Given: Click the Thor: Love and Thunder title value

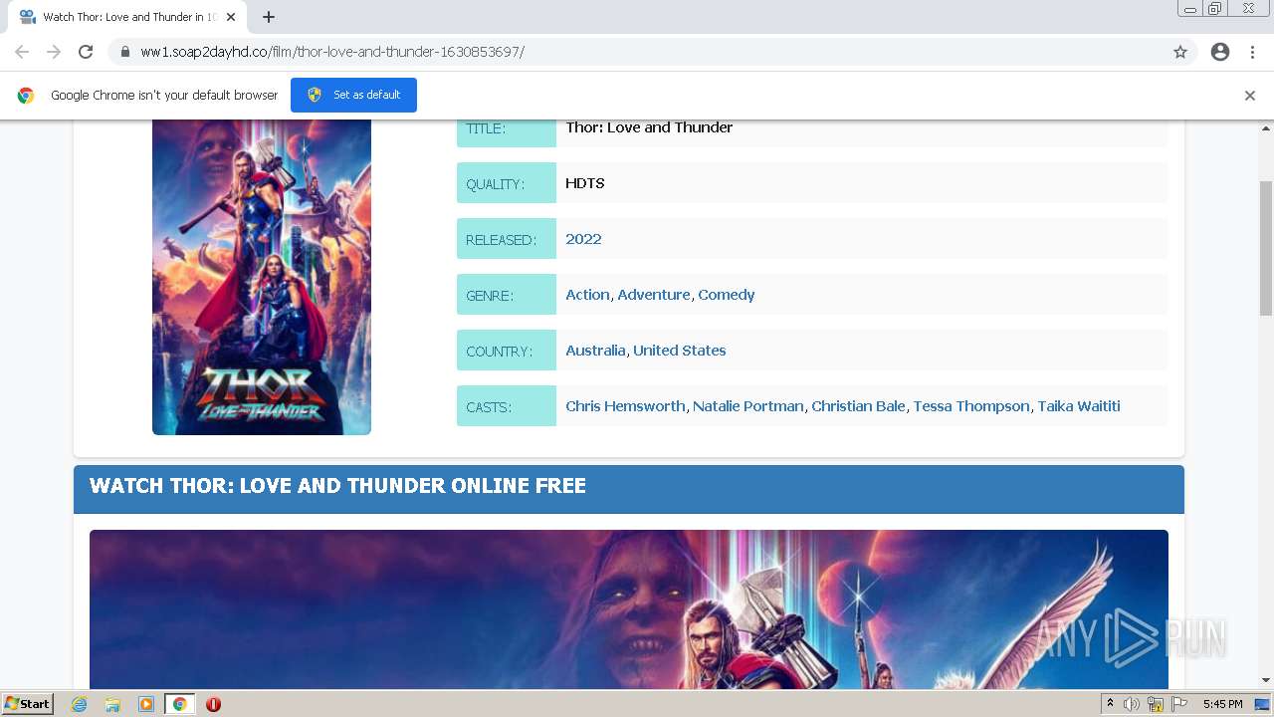Looking at the screenshot, I should click(x=649, y=127).
